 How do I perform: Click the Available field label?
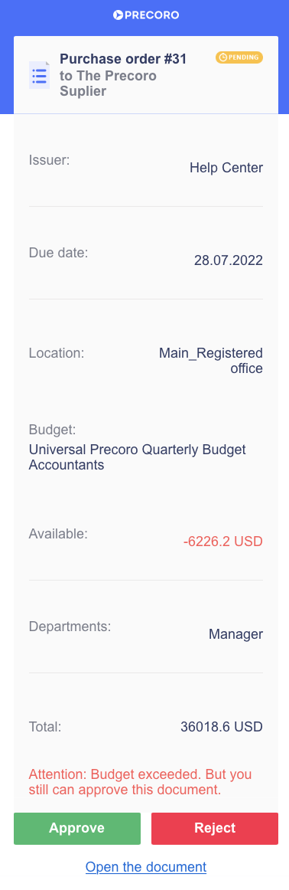[58, 534]
